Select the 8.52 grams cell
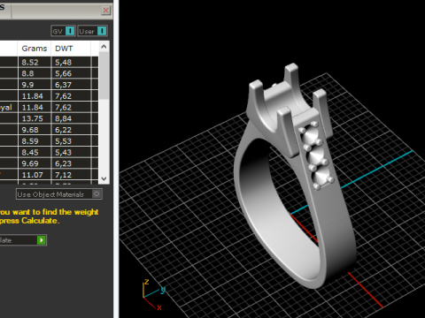This screenshot has width=425, height=318. point(35,63)
